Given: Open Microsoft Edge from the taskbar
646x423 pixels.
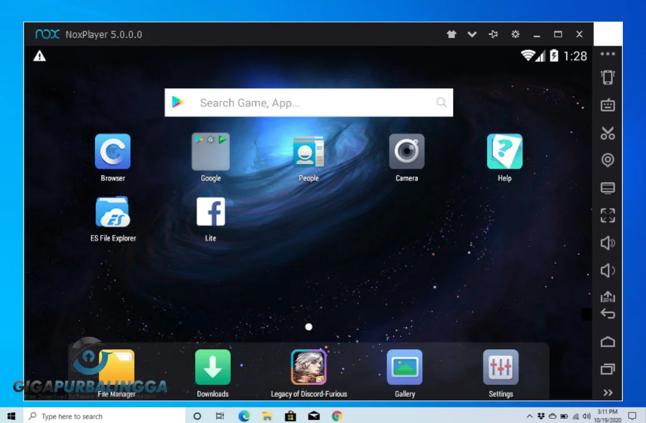Looking at the screenshot, I should click(244, 416).
